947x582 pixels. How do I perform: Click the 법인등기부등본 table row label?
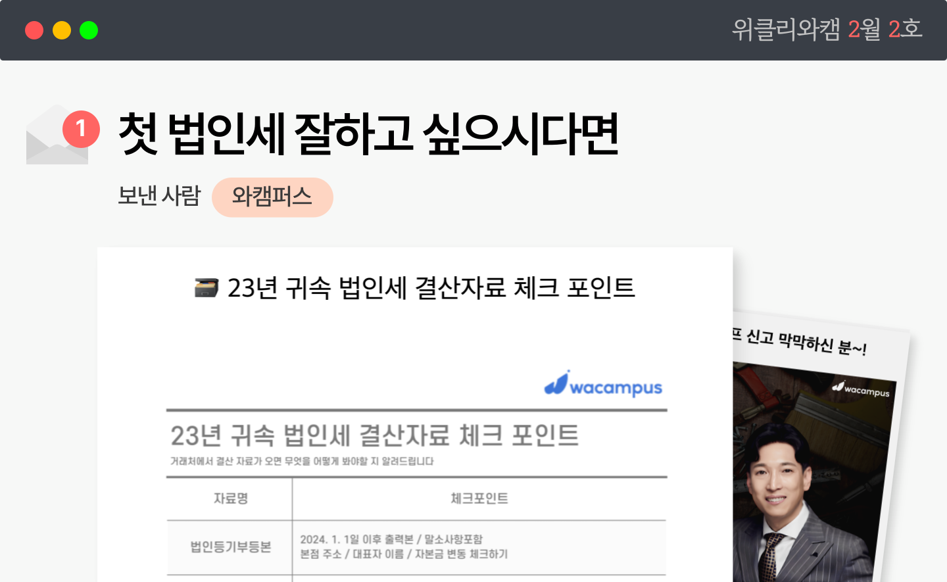231,547
